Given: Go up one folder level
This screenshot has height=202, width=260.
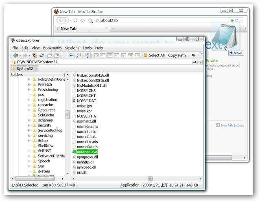Looking at the screenshot, I should click(x=35, y=55).
